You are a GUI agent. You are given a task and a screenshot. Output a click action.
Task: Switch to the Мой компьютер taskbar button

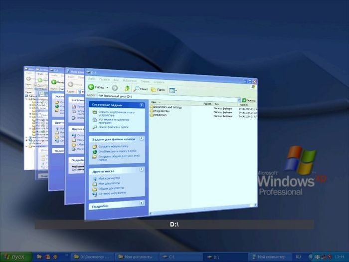(x=270, y=257)
